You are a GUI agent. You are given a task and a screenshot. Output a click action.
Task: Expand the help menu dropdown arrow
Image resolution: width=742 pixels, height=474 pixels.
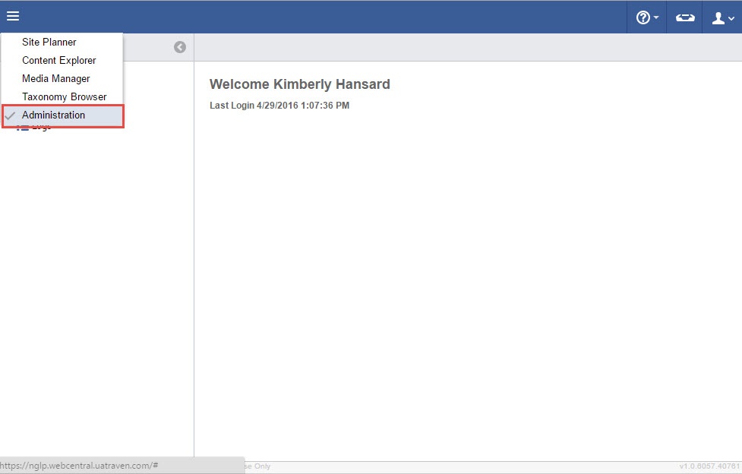(x=656, y=18)
